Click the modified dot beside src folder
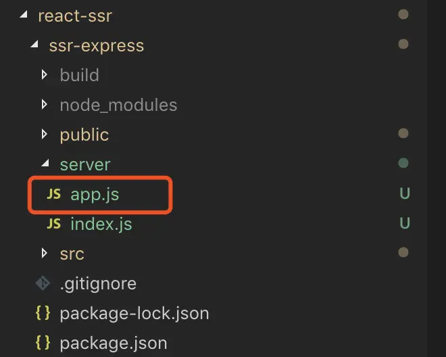446x357 pixels. click(404, 252)
